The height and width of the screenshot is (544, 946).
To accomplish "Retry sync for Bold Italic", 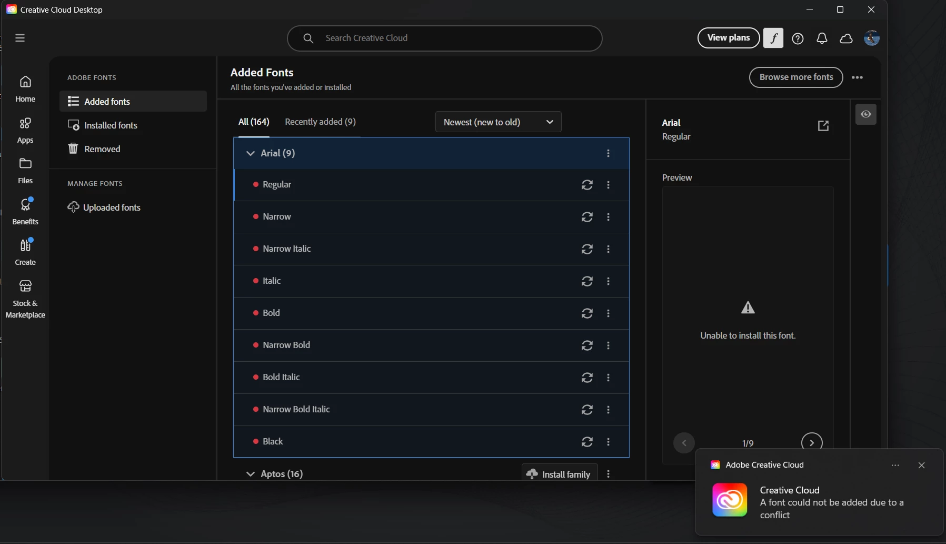I will click(587, 378).
